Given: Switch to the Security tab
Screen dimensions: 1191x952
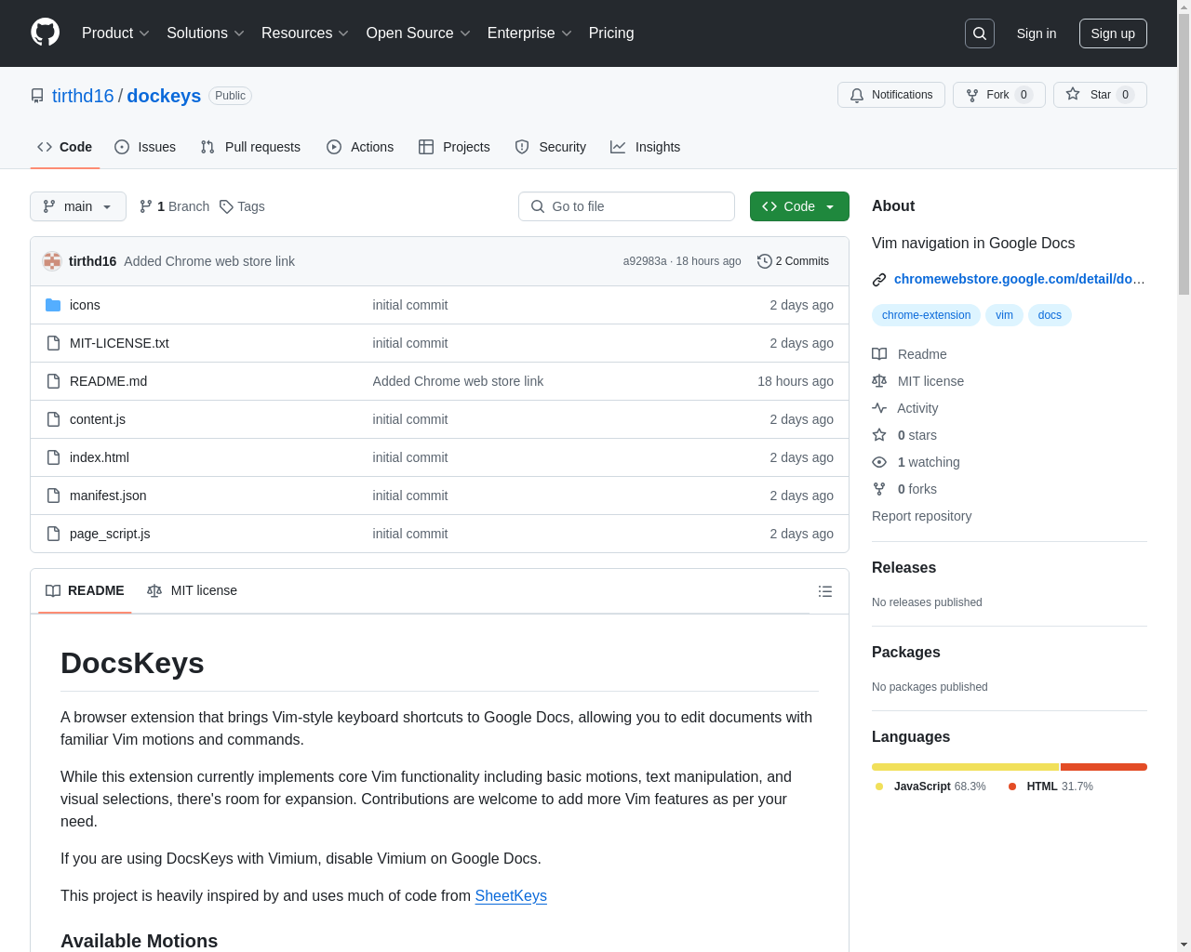Looking at the screenshot, I should (x=551, y=147).
